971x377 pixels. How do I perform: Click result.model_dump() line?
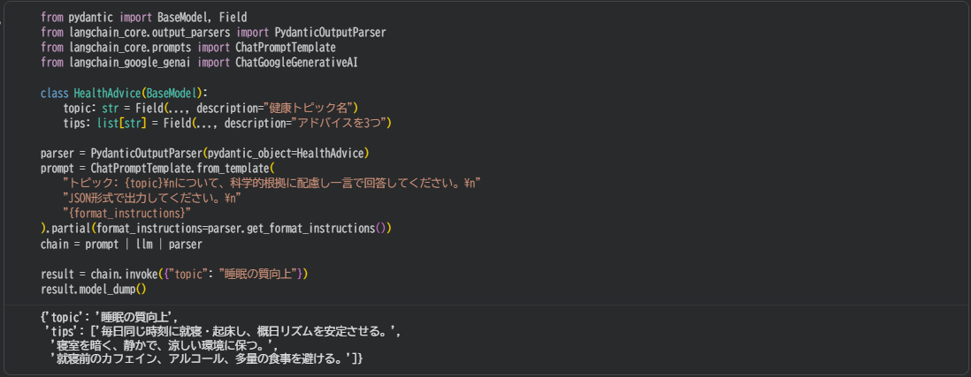[93, 289]
